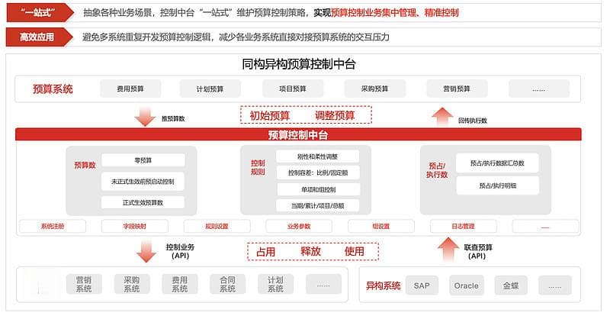
Task: Click the ellipsis box in the 预算系统 row
Action: (539, 89)
